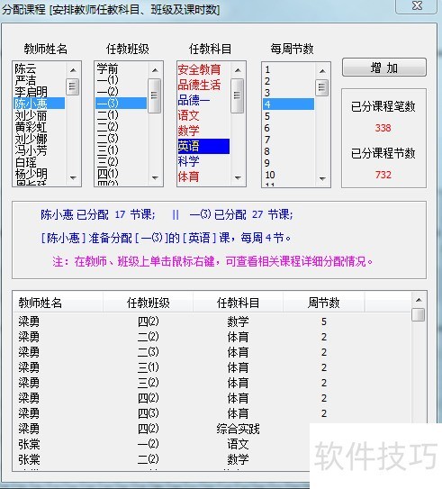Set weekly periods to 5

[288, 116]
